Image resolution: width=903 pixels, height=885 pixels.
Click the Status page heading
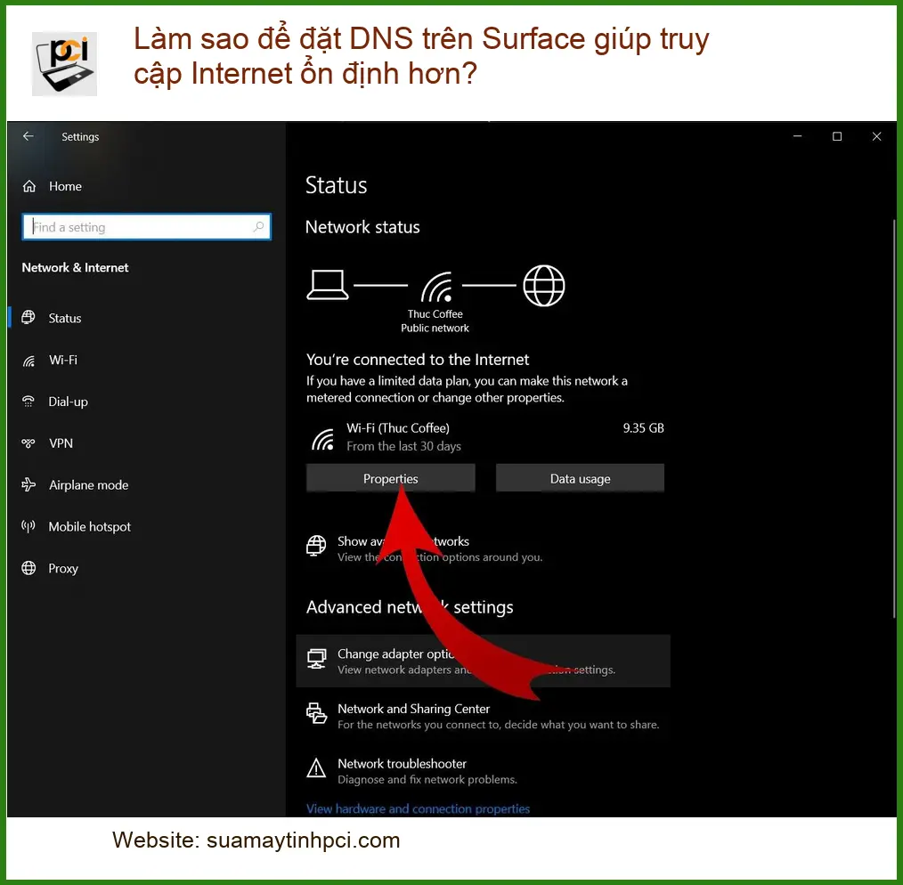[336, 185]
